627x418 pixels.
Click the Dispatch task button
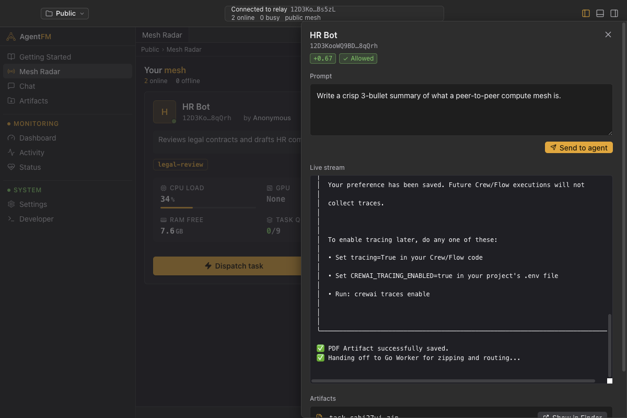point(227,266)
